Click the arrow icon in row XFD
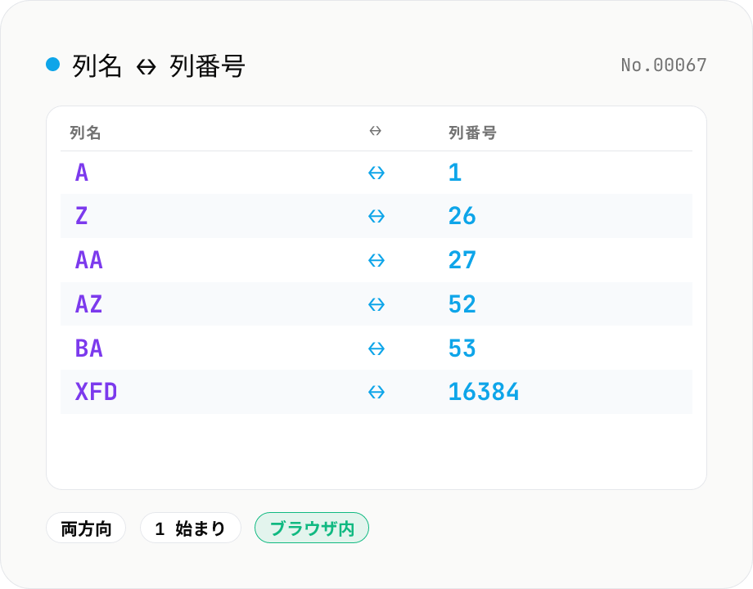 [x=376, y=392]
